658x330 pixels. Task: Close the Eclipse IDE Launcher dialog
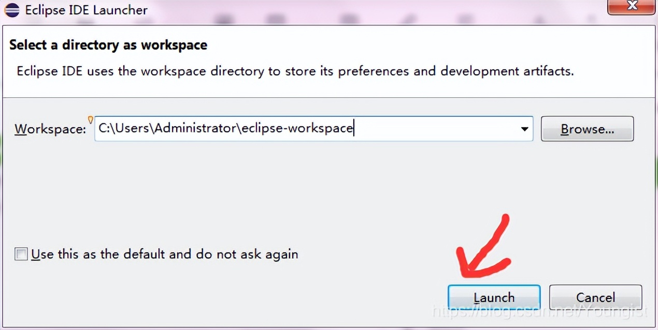(x=632, y=7)
